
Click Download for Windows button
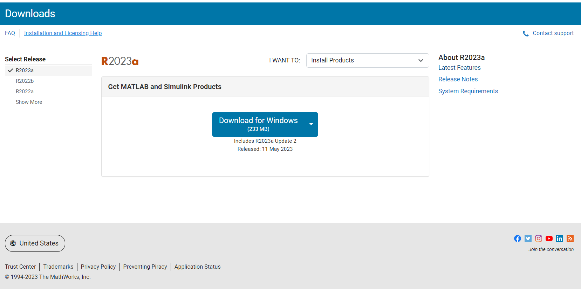pos(258,124)
